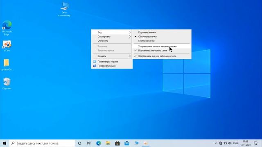Launch Edge from the taskbar
The height and width of the screenshot is (147, 262).
click(98, 143)
